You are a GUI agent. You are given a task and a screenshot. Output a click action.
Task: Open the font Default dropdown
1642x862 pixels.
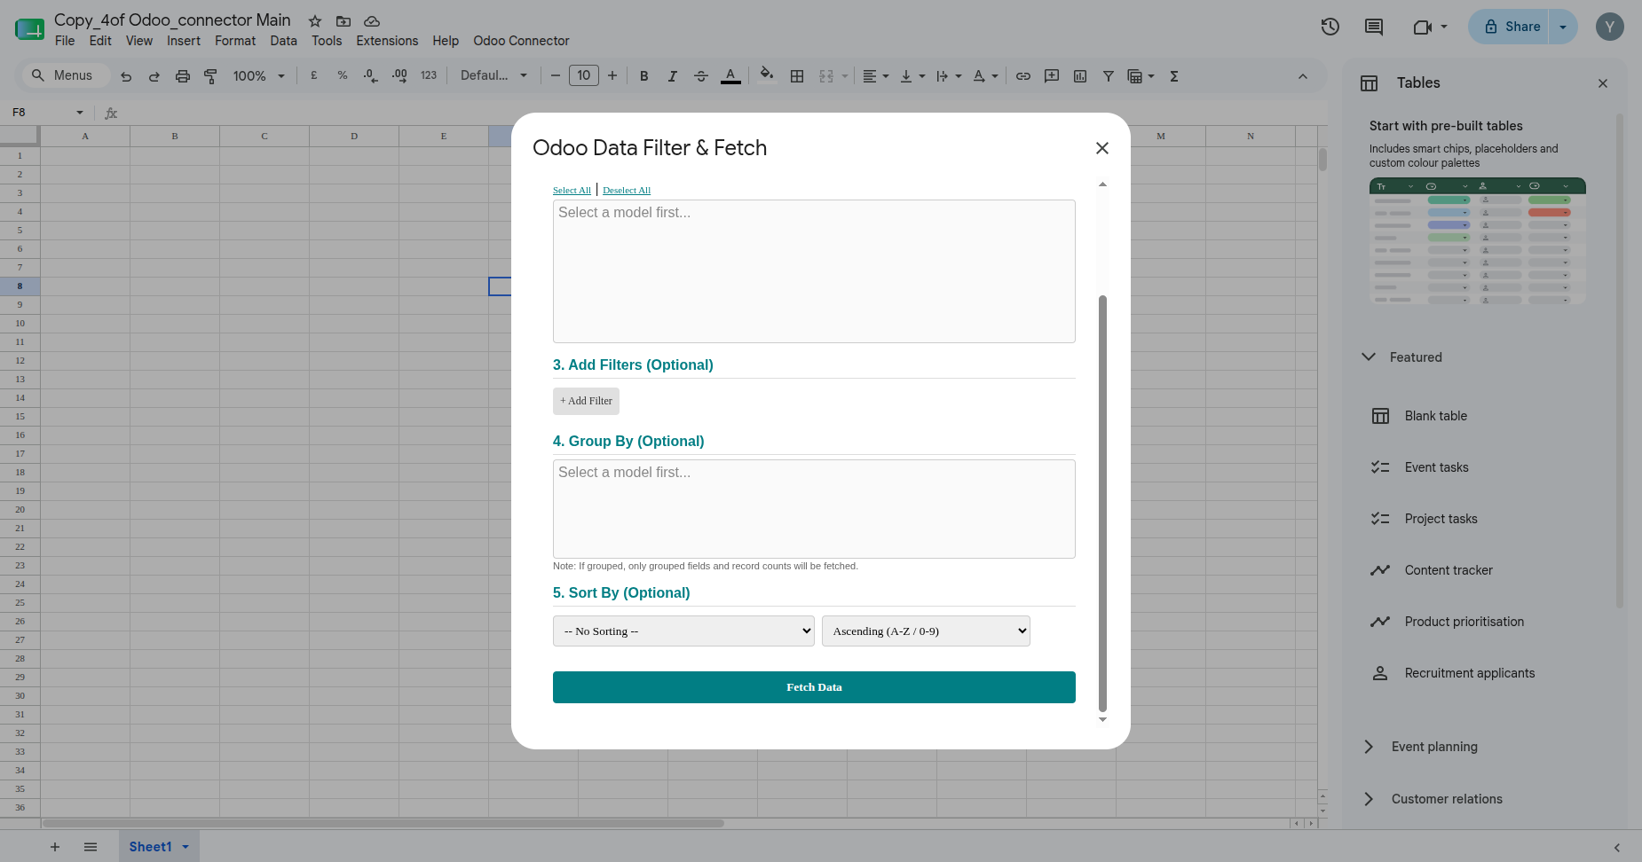point(493,76)
